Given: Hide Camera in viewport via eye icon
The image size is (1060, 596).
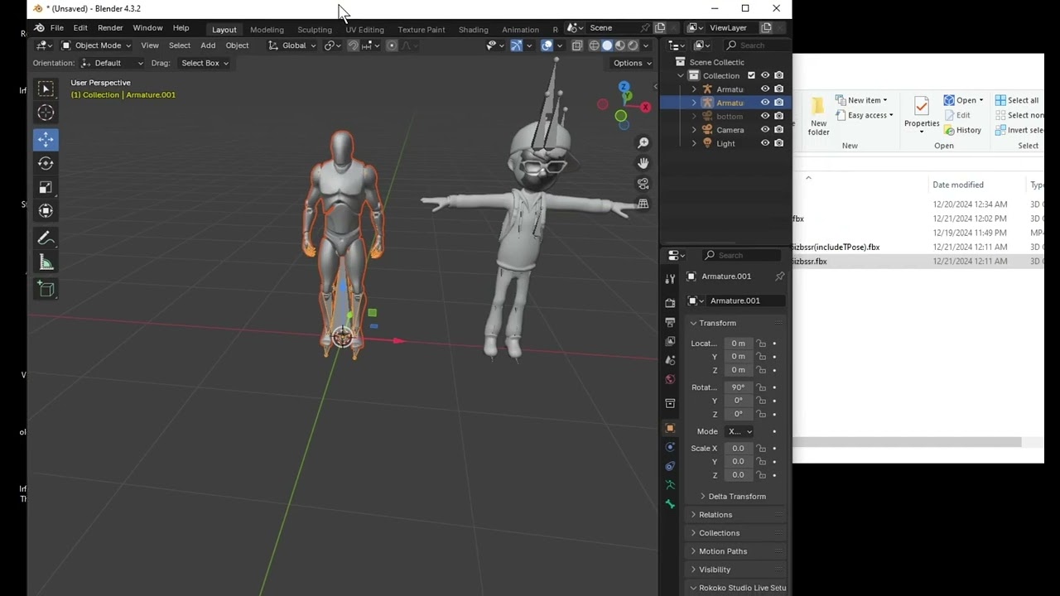Looking at the screenshot, I should click(x=765, y=130).
